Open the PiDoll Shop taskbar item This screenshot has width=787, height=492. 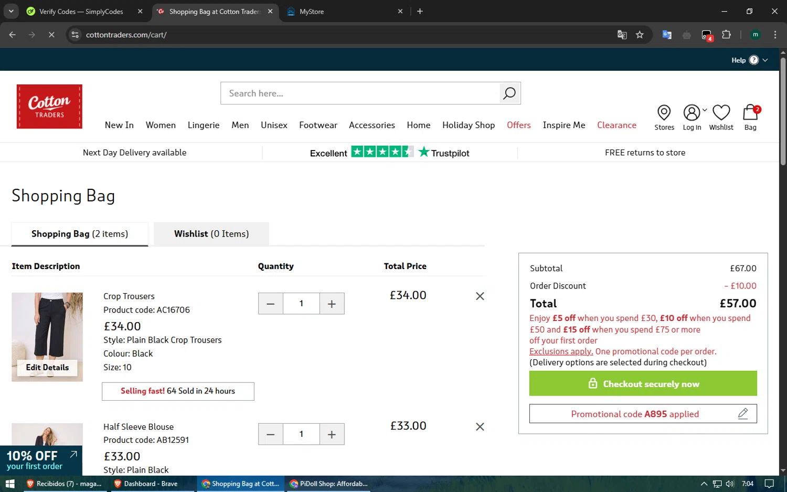(328, 484)
